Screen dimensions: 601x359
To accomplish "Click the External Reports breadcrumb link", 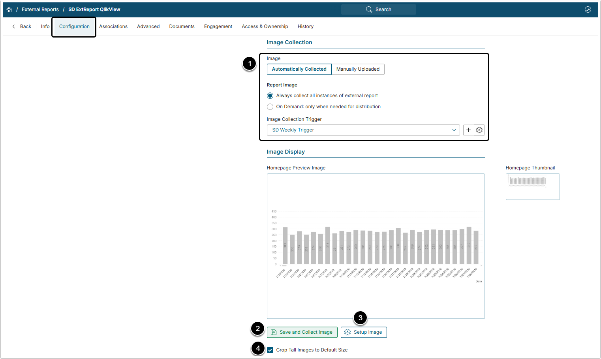I will [40, 9].
